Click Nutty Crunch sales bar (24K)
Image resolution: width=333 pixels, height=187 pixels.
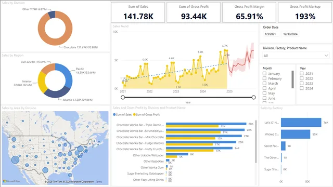[x=199, y=148]
